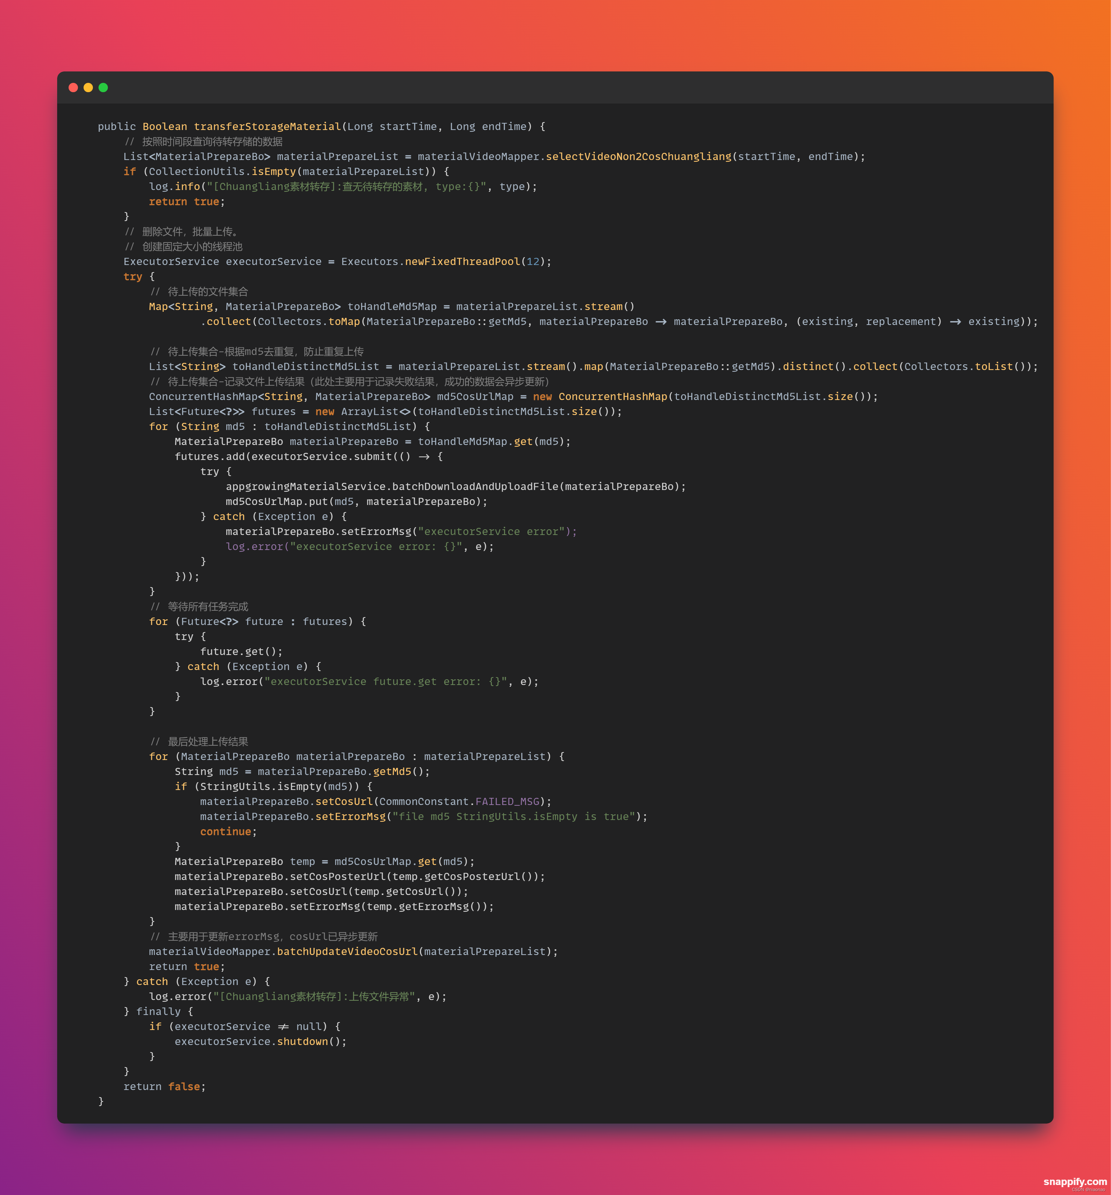Viewport: 1111px width, 1195px height.
Task: Click the toMap collector call
Action: (344, 321)
